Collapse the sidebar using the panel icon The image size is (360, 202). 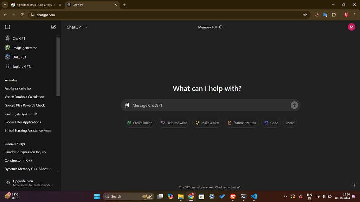tap(7, 27)
